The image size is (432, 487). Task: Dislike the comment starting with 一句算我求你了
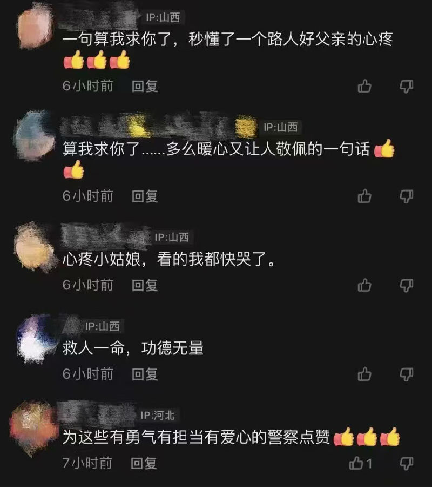406,87
